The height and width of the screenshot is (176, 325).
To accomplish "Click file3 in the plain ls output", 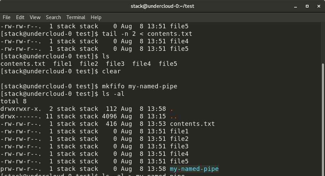I will pyautogui.click(x=115, y=64).
